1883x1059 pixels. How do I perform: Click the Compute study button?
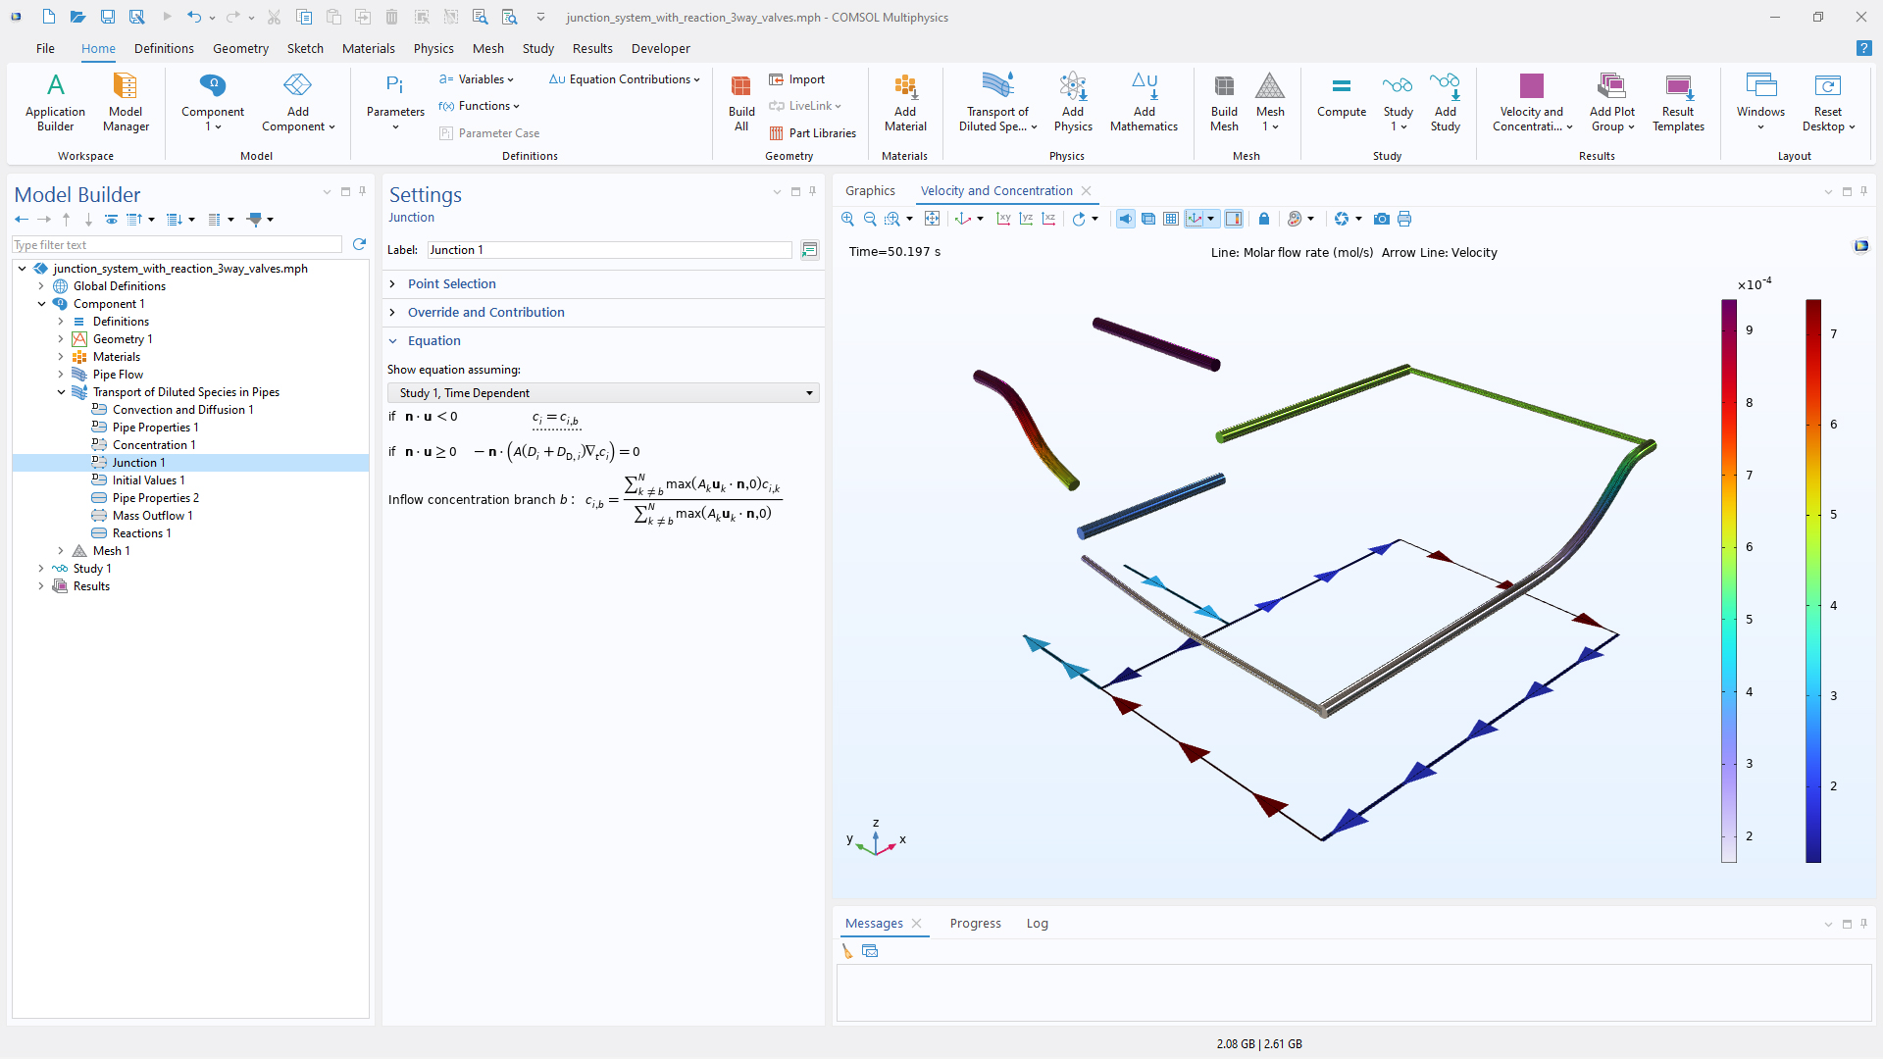point(1341,98)
